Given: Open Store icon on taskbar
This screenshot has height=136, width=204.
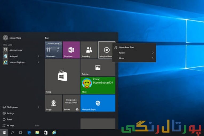Looking at the screenshot, I should pos(46,133).
